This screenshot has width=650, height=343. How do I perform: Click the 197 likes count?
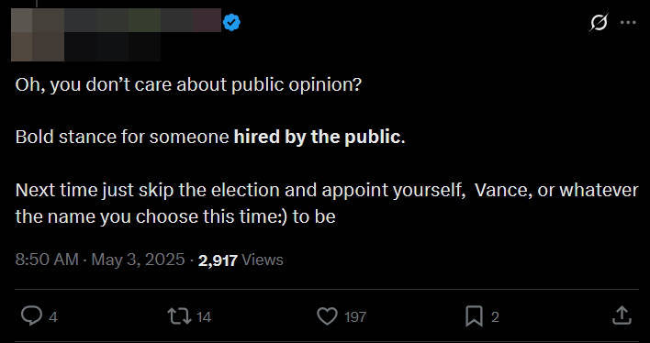pos(355,317)
